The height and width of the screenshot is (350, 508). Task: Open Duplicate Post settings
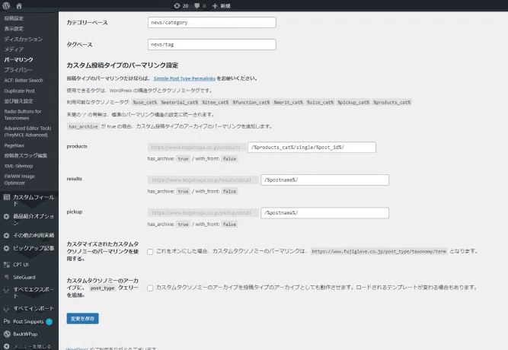pyautogui.click(x=20, y=91)
